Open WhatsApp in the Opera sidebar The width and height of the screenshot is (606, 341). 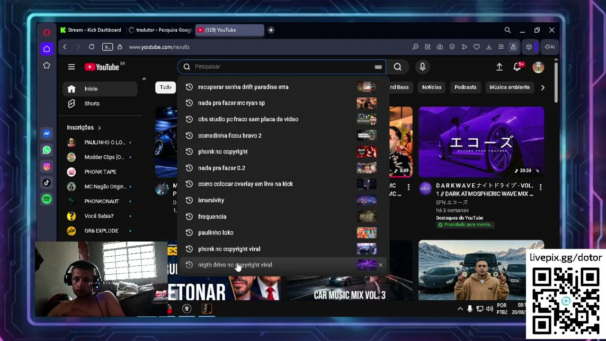tap(46, 150)
